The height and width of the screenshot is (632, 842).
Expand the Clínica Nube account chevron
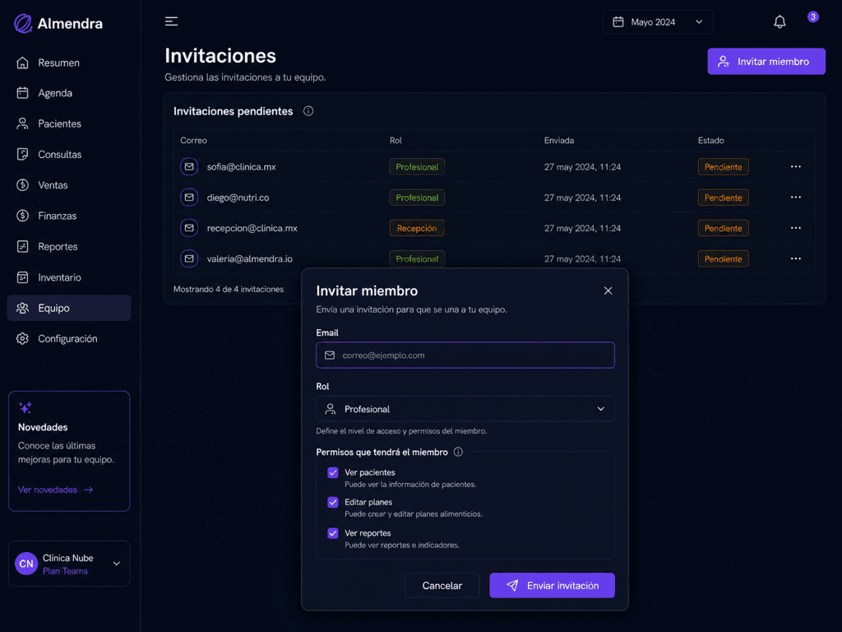coord(117,564)
